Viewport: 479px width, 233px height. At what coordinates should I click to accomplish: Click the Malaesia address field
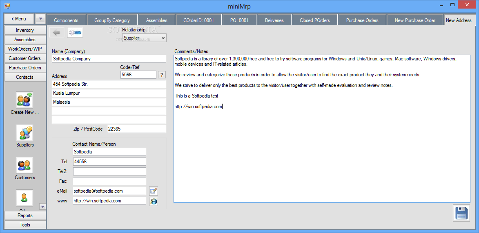pyautogui.click(x=109, y=102)
